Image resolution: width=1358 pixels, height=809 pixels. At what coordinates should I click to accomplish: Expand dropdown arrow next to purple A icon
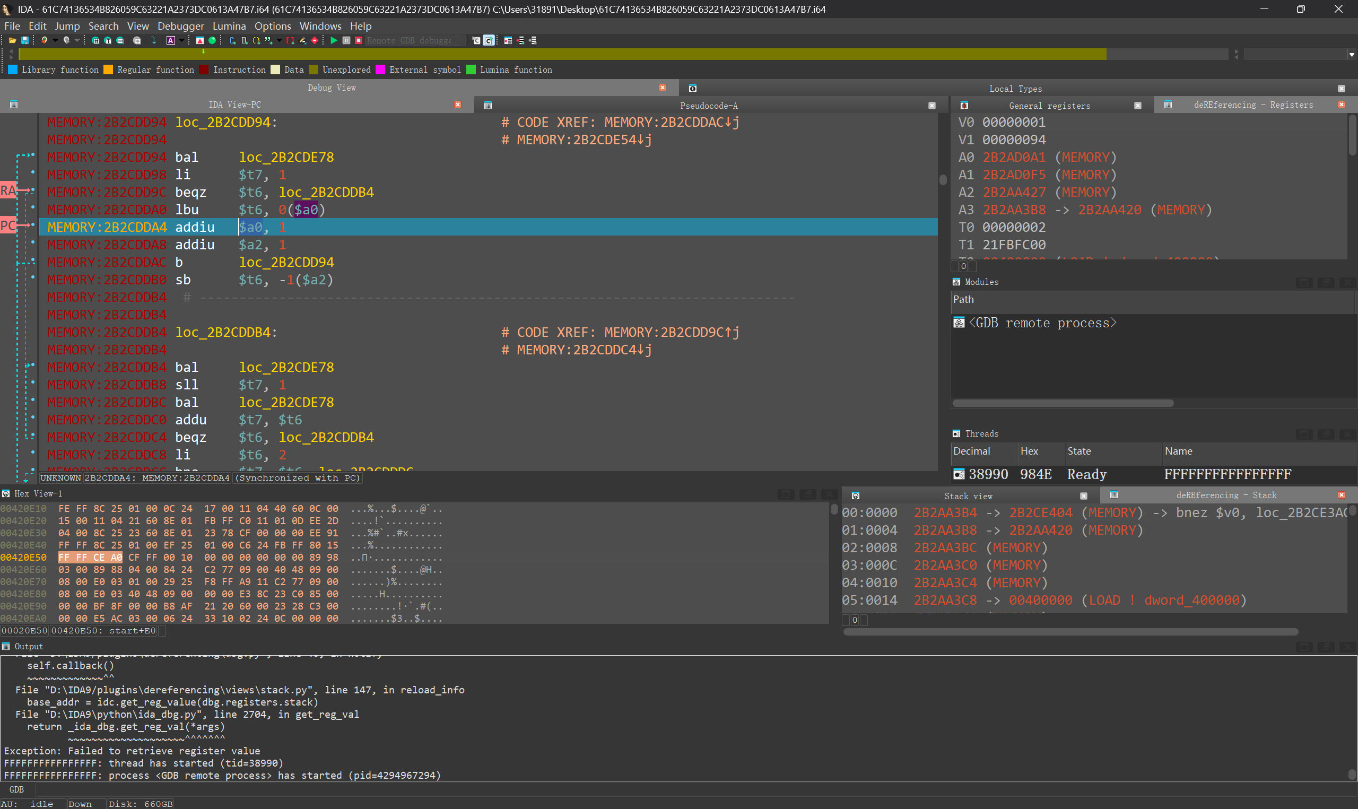[x=181, y=40]
